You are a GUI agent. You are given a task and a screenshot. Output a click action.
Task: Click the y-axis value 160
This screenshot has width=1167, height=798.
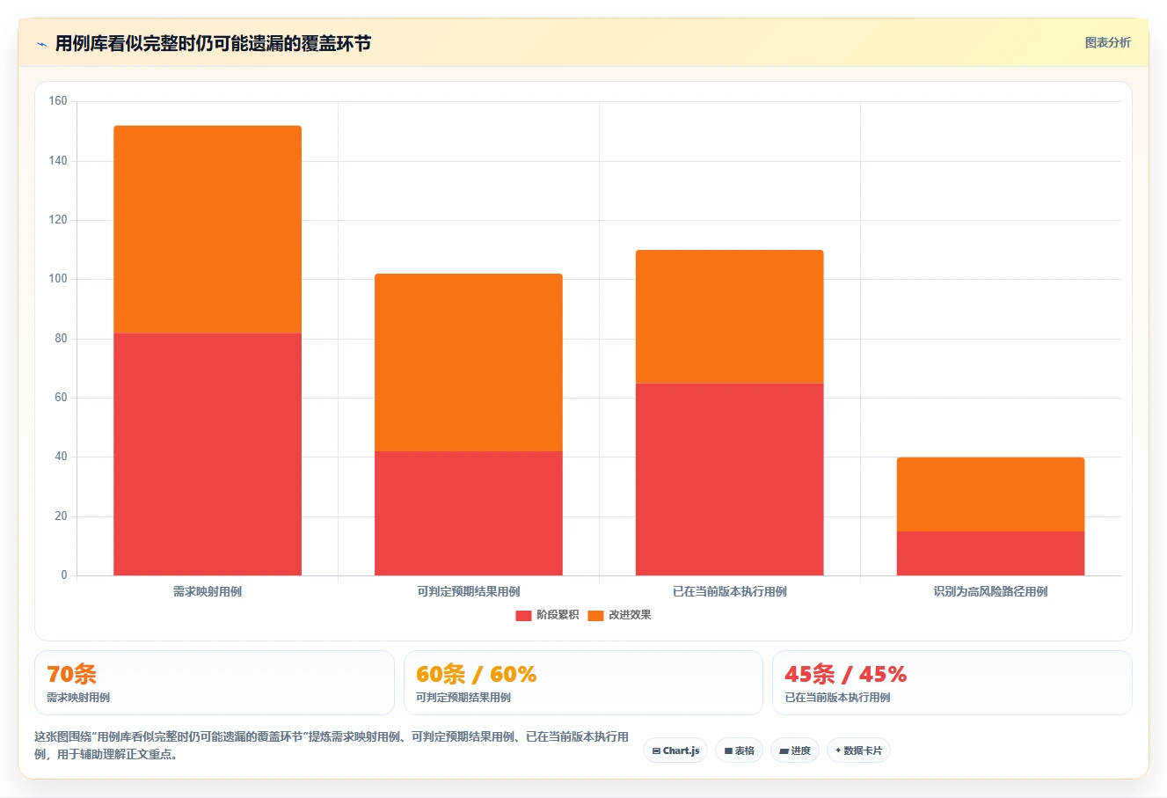(x=58, y=101)
